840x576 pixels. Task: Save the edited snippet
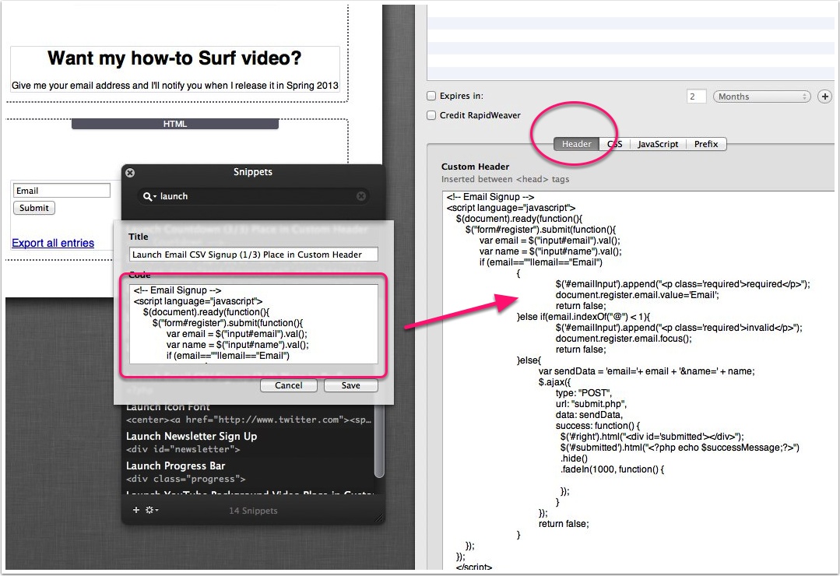tap(351, 385)
